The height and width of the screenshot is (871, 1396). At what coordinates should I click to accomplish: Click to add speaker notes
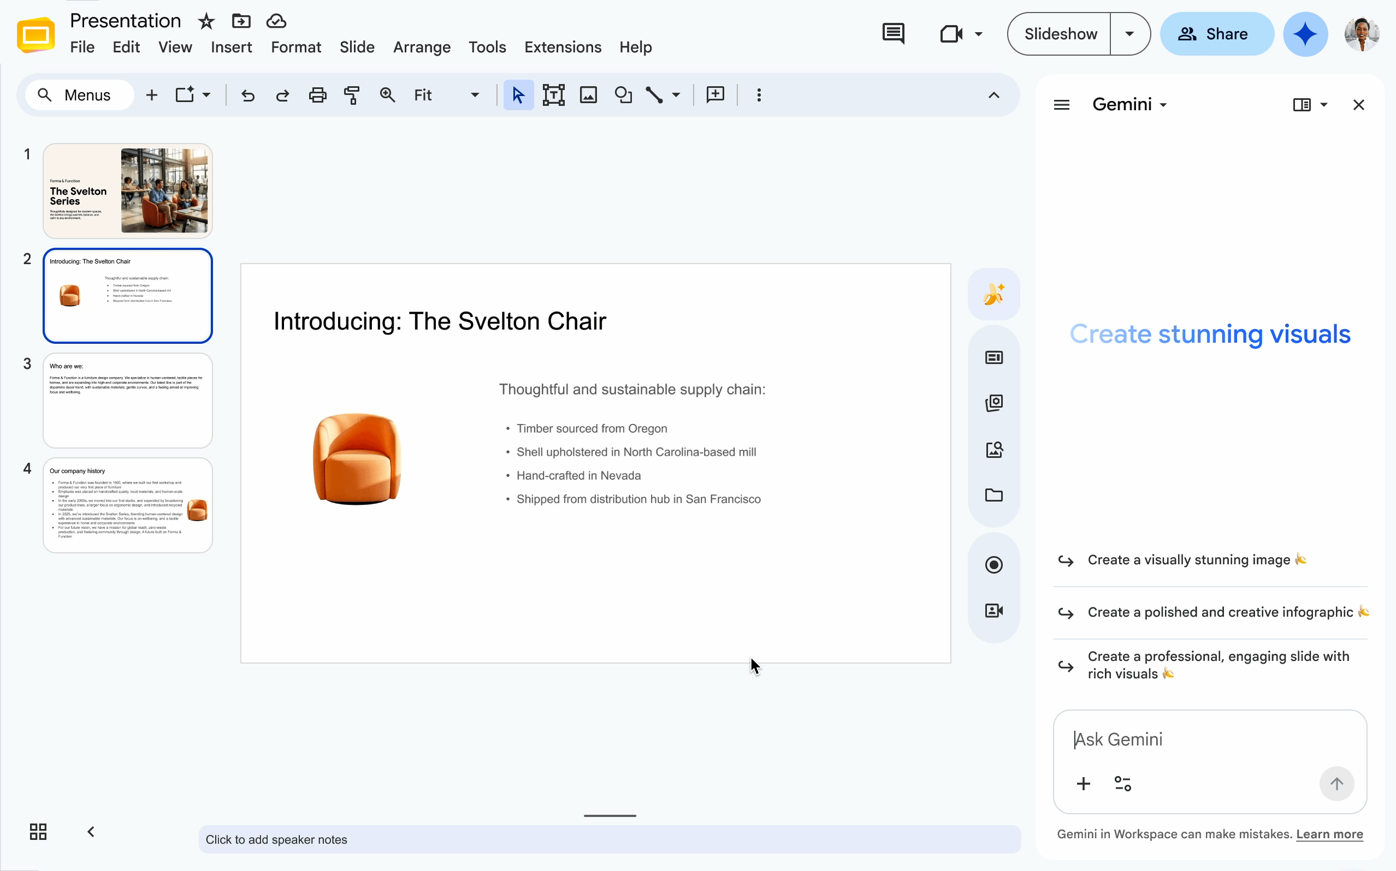[x=610, y=839]
